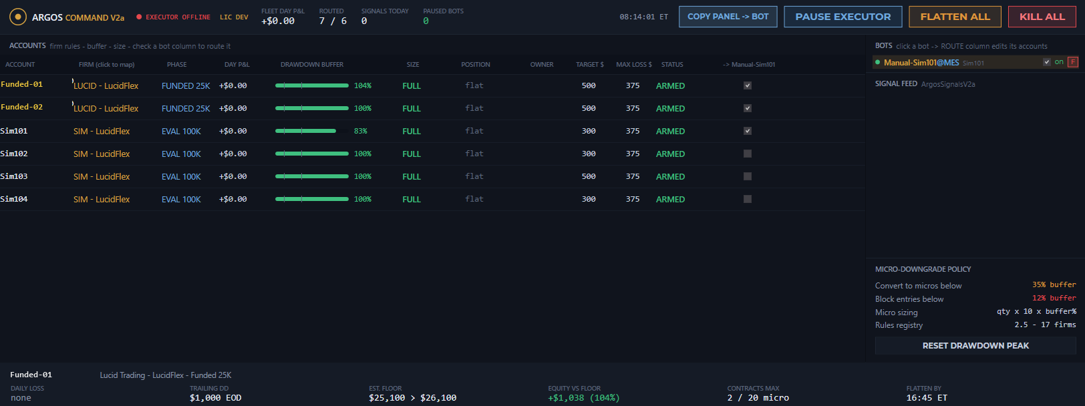1085x406 pixels.
Task: Click the Equity vs Floor +$1,038 (104%) value
Action: point(584,398)
